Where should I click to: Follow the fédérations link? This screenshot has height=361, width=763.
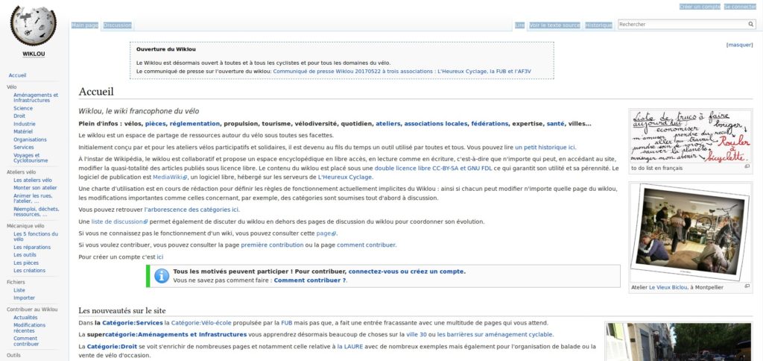[490, 124]
